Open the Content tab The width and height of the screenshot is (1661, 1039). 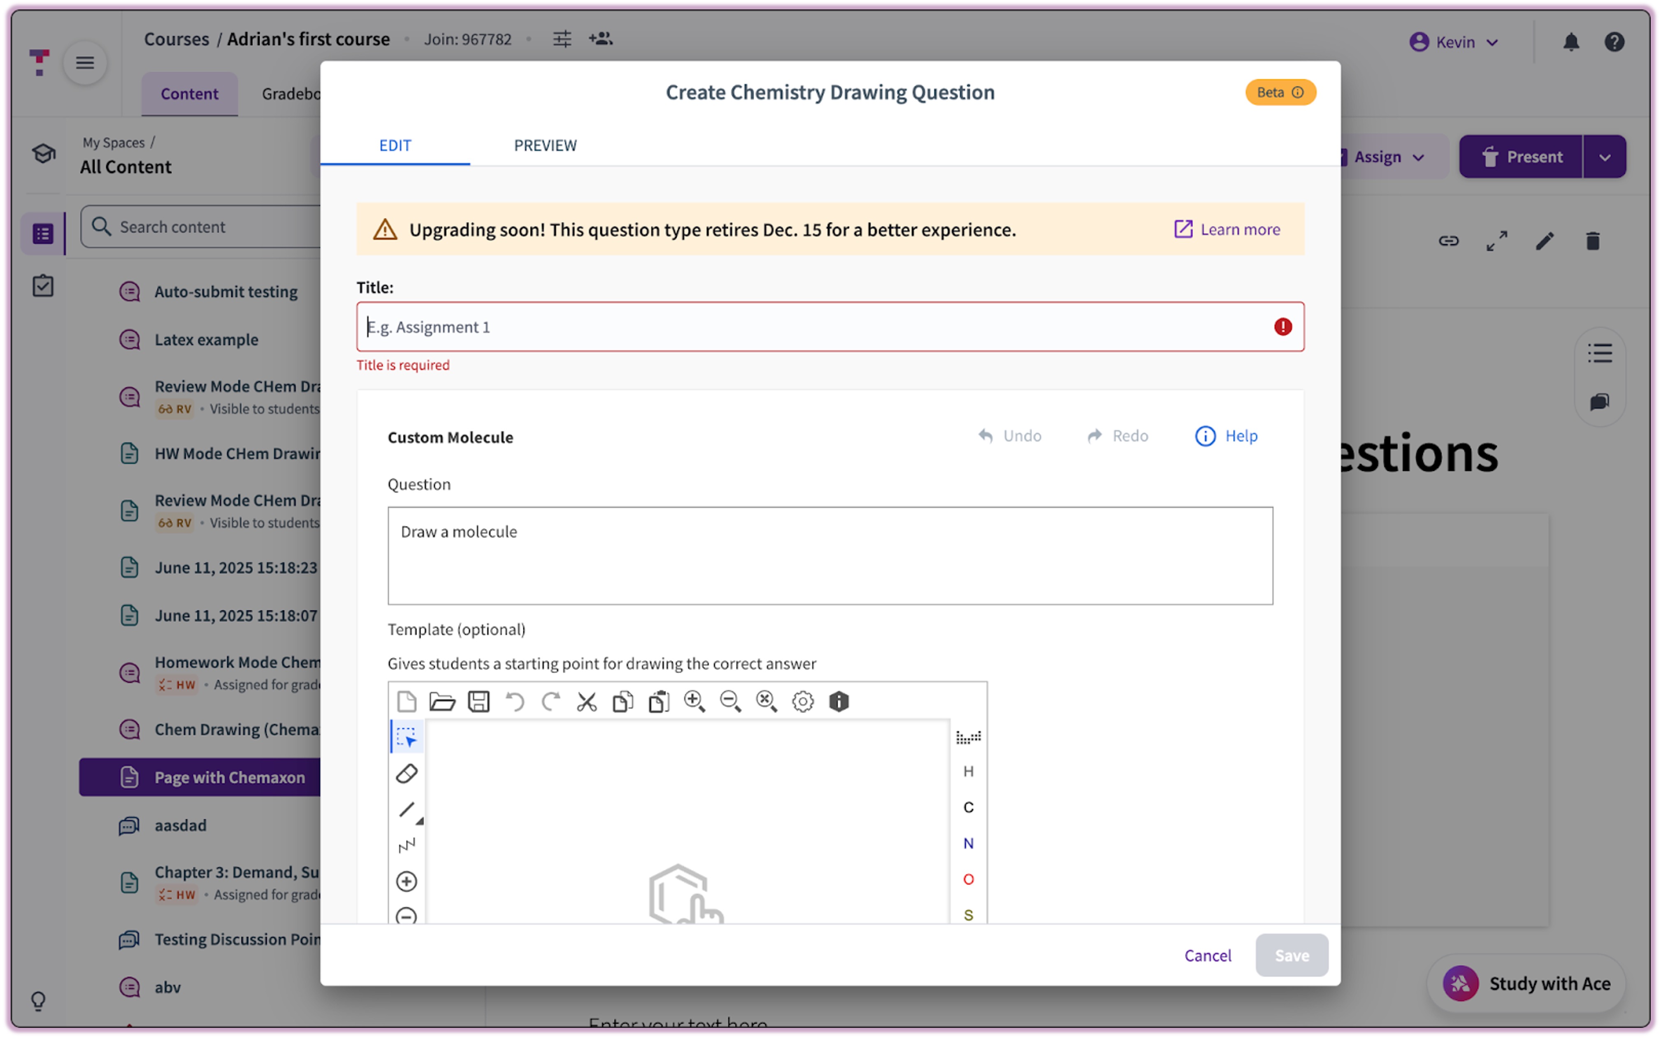click(190, 94)
